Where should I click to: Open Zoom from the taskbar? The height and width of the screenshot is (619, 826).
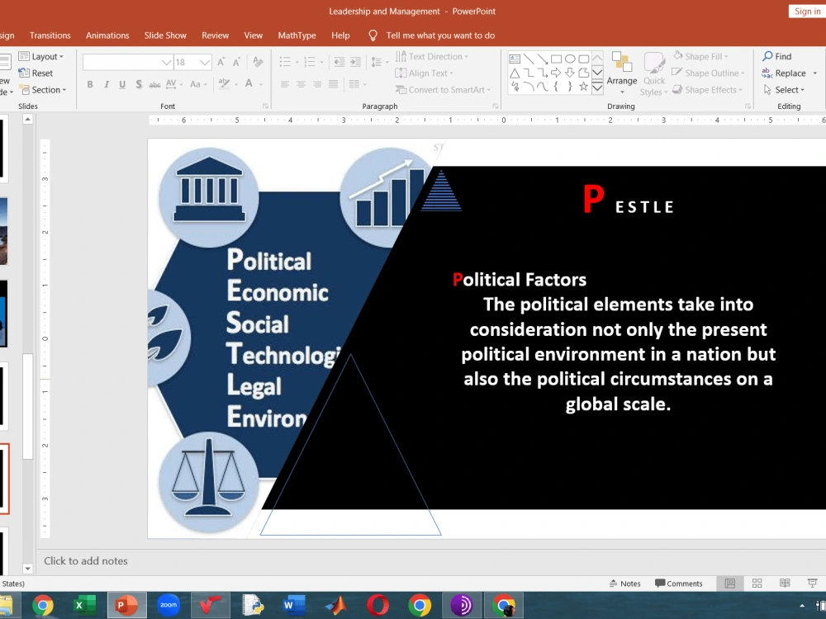(169, 605)
